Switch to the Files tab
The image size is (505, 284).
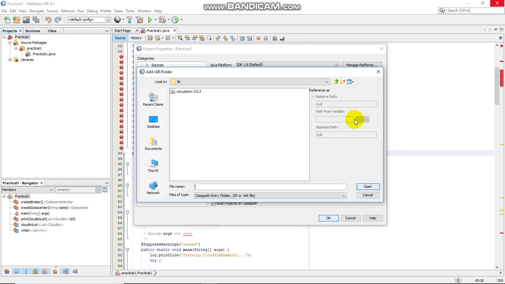click(52, 31)
